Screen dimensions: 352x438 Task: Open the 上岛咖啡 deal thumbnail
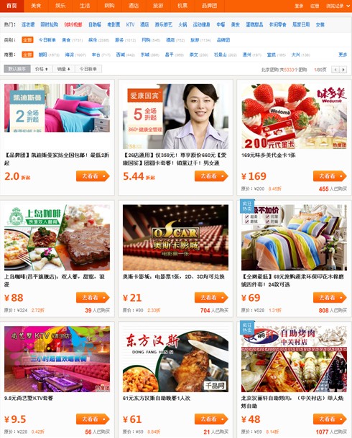[x=57, y=238]
